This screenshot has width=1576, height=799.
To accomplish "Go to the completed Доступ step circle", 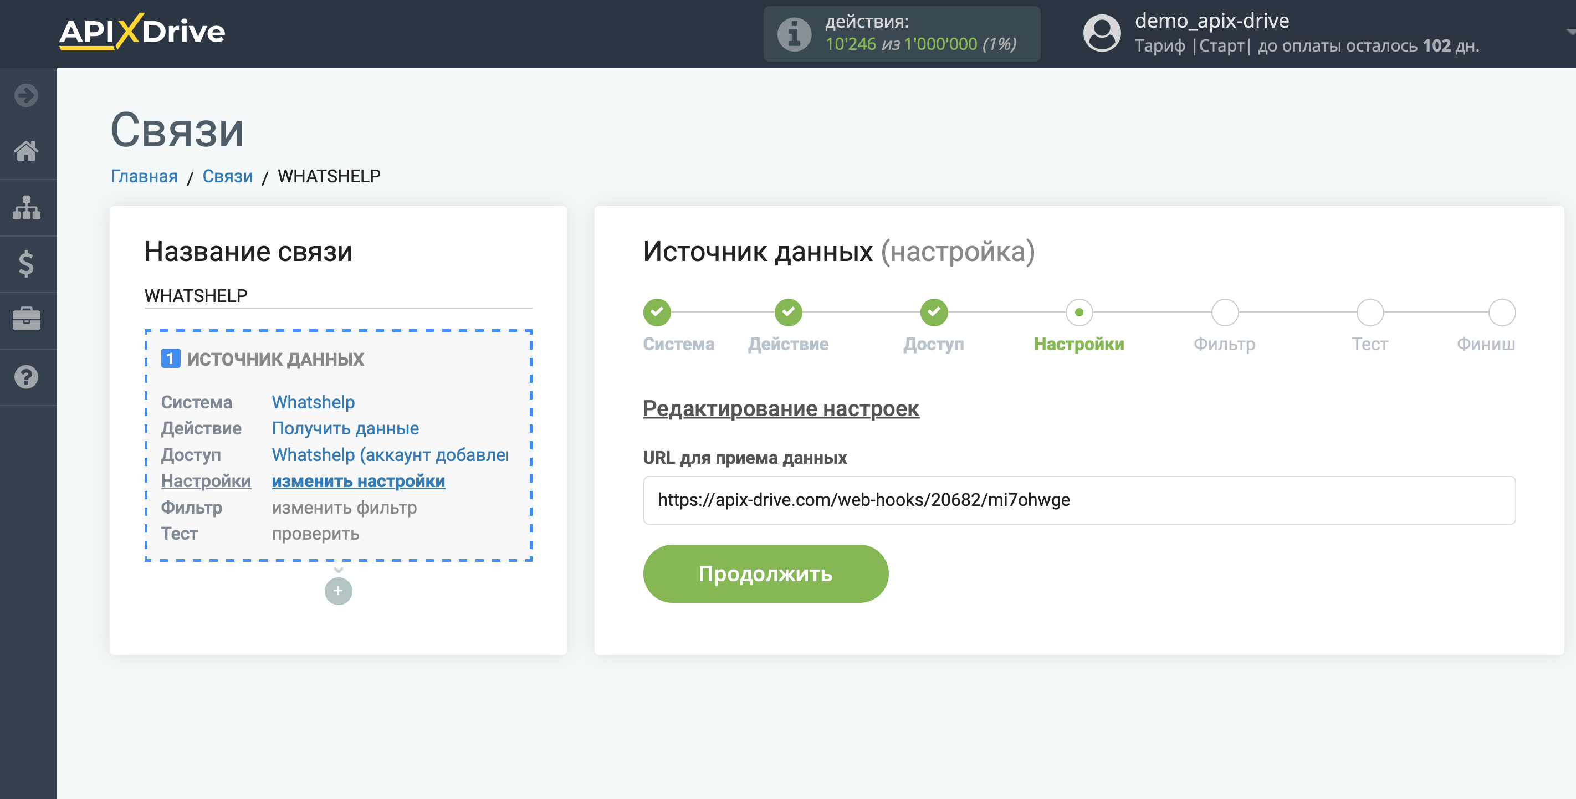I will 934,312.
